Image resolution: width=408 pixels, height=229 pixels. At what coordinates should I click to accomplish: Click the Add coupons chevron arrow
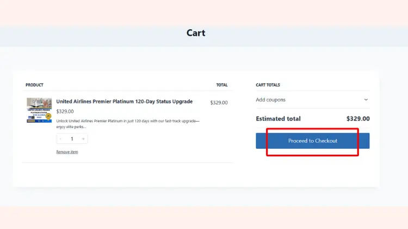[x=366, y=100]
